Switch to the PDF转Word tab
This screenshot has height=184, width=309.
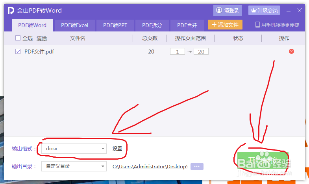click(x=32, y=25)
